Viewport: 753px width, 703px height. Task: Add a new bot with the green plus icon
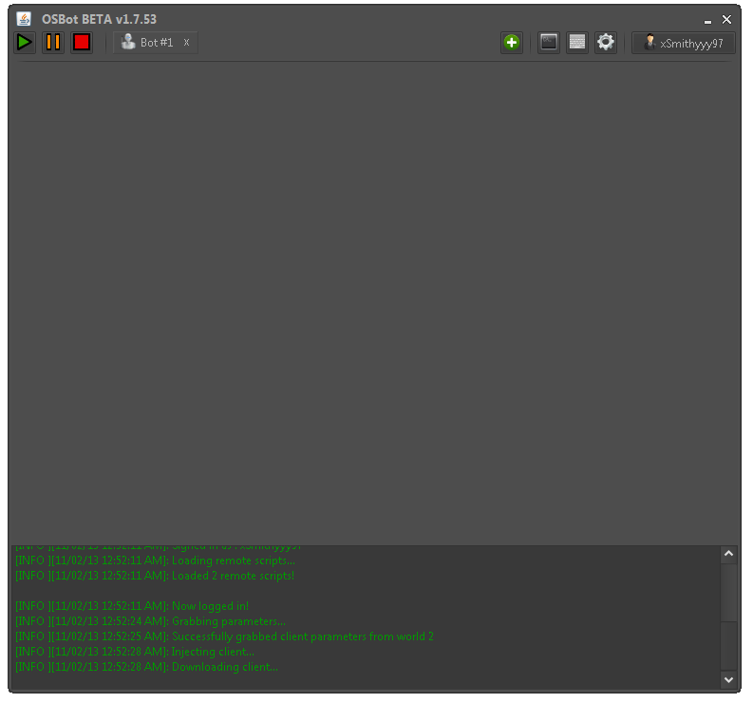point(512,43)
